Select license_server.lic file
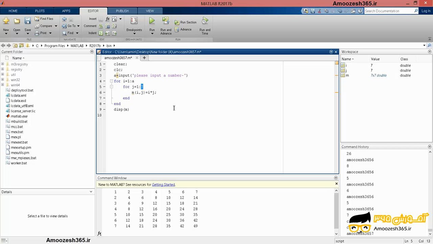 (x=23, y=111)
